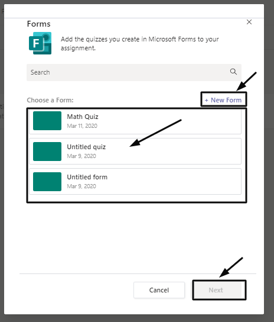The height and width of the screenshot is (322, 274).
Task: Click the Math Quiz green thumbnail
Action: [x=47, y=121]
